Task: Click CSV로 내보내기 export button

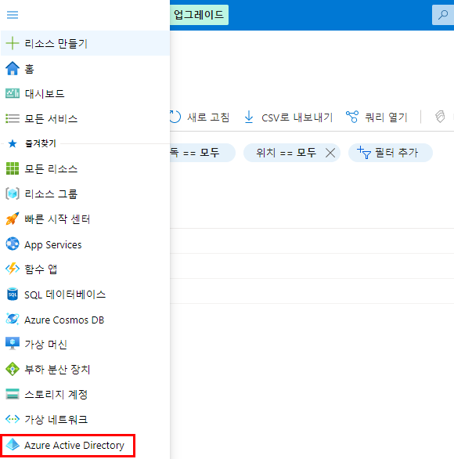Action: (288, 117)
